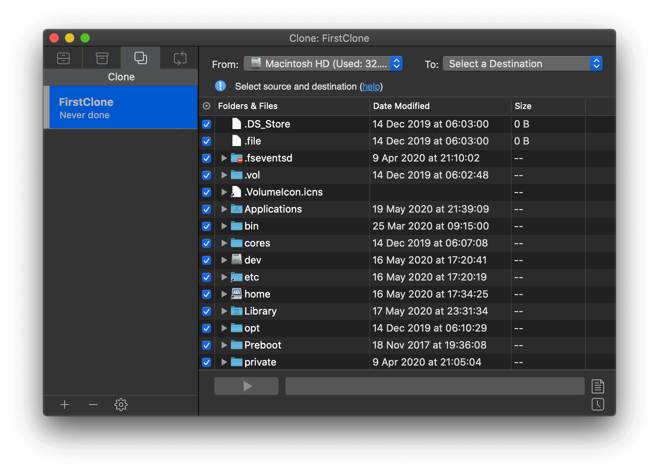Click the clone progress bar

tap(435, 386)
